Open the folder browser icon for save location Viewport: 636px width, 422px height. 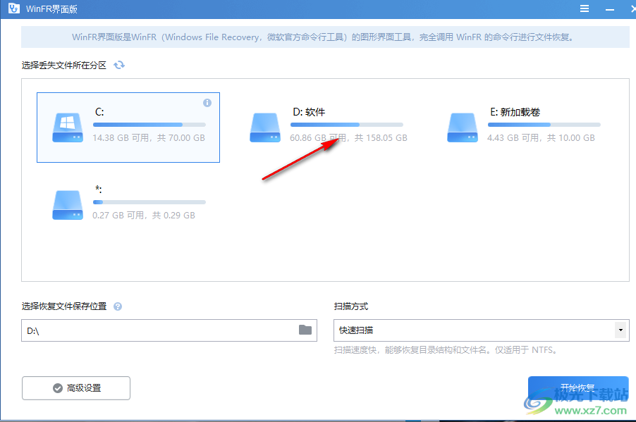305,330
